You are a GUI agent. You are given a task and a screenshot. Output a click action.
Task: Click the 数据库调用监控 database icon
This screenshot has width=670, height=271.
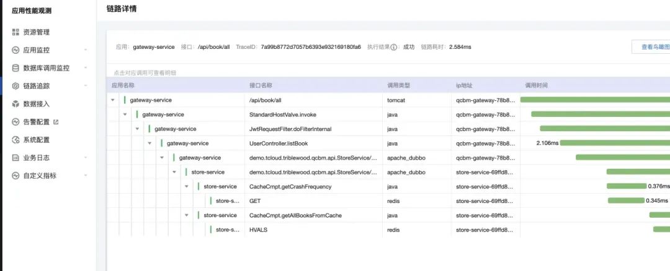16,68
